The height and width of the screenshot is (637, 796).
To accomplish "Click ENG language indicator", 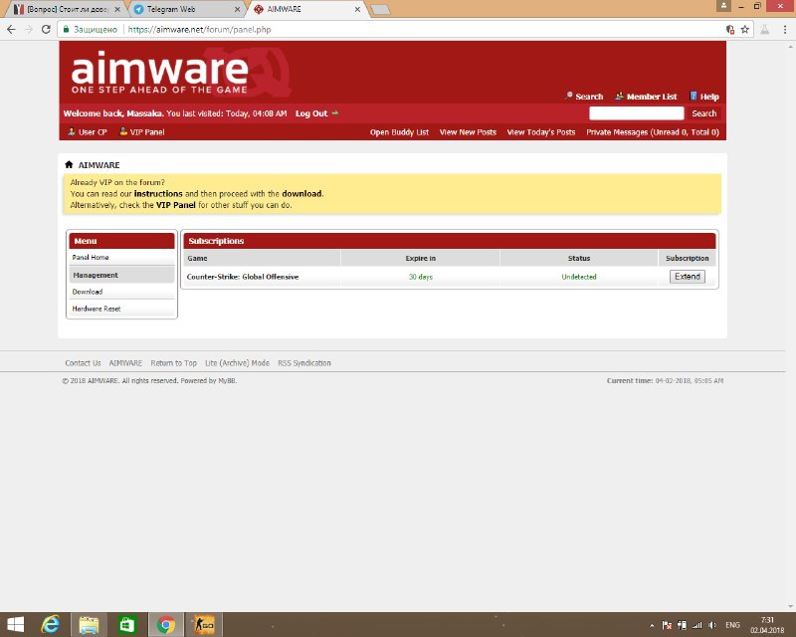I will [x=732, y=625].
